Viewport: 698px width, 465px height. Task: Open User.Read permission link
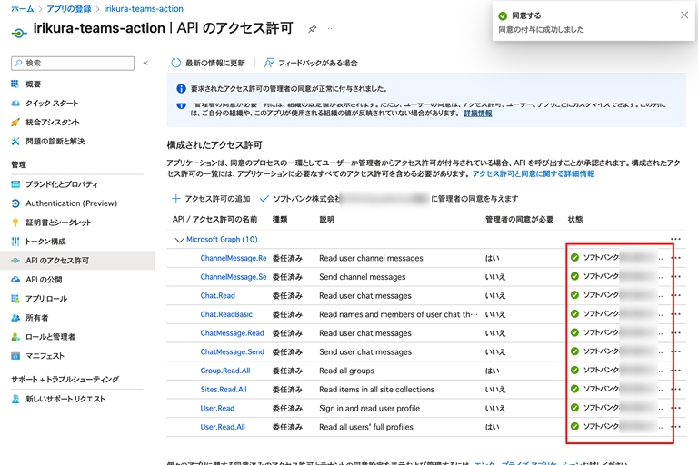[217, 408]
